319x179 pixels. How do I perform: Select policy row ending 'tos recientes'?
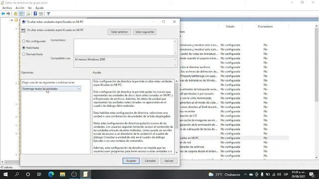tap(234, 111)
